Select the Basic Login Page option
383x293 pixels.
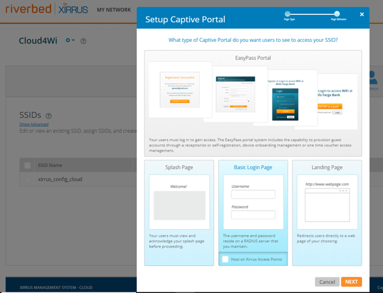tap(253, 213)
